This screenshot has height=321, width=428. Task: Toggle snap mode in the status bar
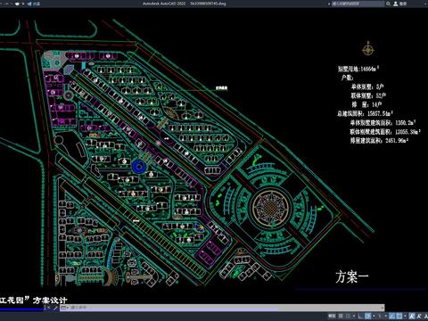pyautogui.click(x=349, y=316)
